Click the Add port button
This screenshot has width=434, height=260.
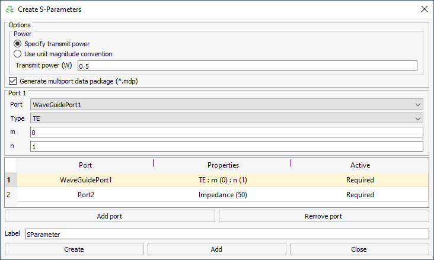click(x=110, y=216)
